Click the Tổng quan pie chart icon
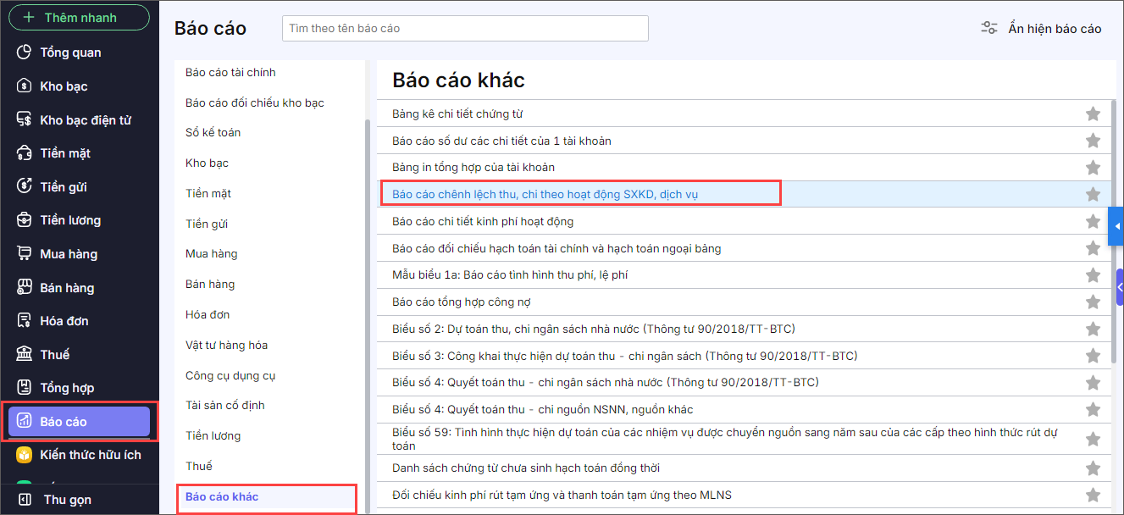1124x515 pixels. pyautogui.click(x=25, y=53)
